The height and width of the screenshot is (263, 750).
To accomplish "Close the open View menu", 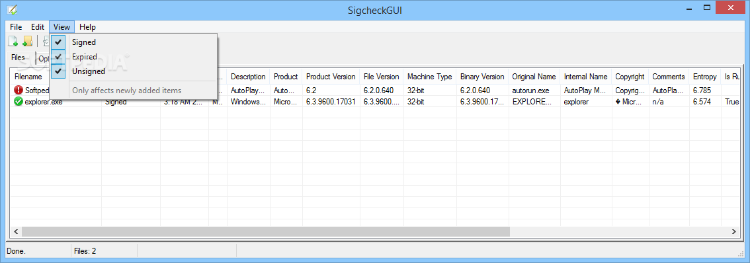I will tap(62, 27).
